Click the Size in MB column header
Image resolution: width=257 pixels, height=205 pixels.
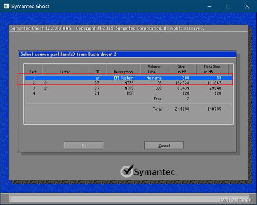click(x=181, y=69)
